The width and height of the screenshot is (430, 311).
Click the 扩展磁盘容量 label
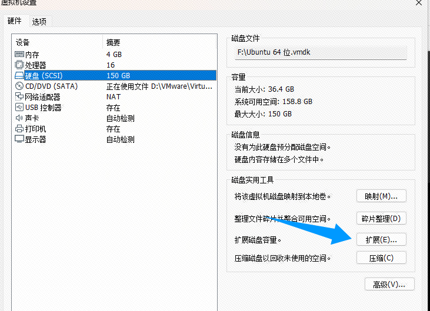tap(258, 240)
